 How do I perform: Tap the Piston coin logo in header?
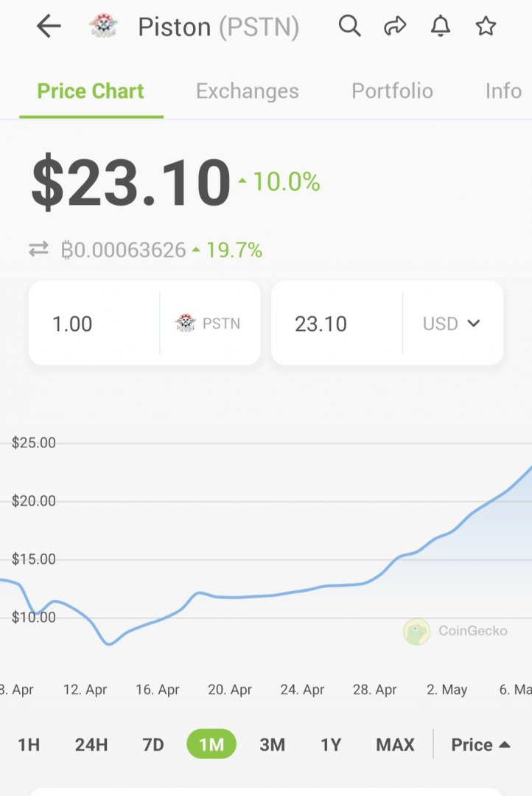click(103, 27)
